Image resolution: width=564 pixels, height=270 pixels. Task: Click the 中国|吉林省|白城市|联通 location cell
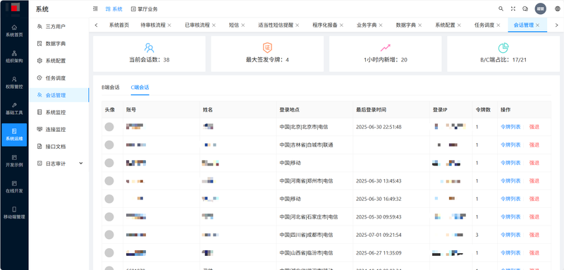306,145
